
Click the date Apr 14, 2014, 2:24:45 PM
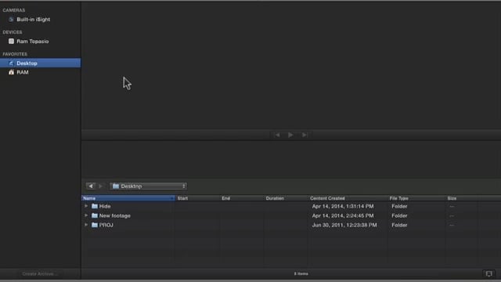click(x=343, y=216)
